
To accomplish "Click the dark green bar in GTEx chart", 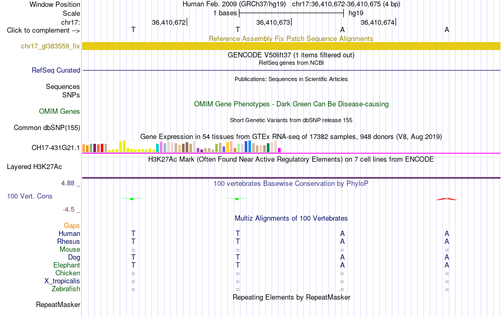I will pyautogui.click(x=268, y=148).
